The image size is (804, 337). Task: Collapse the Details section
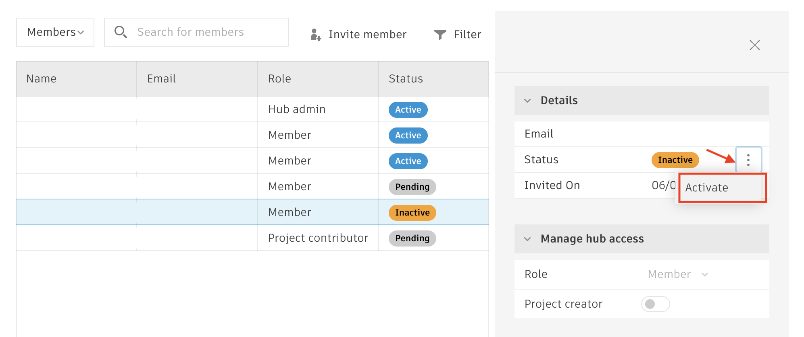(527, 101)
